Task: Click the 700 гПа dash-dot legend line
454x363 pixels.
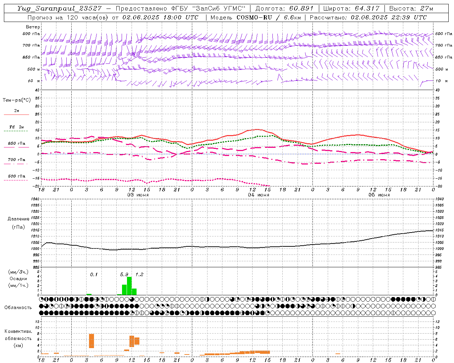Action: tap(16, 164)
